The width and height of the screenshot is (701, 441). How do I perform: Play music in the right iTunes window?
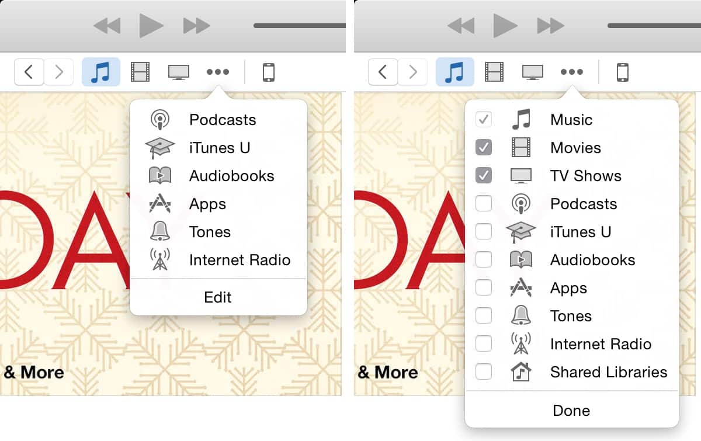coord(505,25)
